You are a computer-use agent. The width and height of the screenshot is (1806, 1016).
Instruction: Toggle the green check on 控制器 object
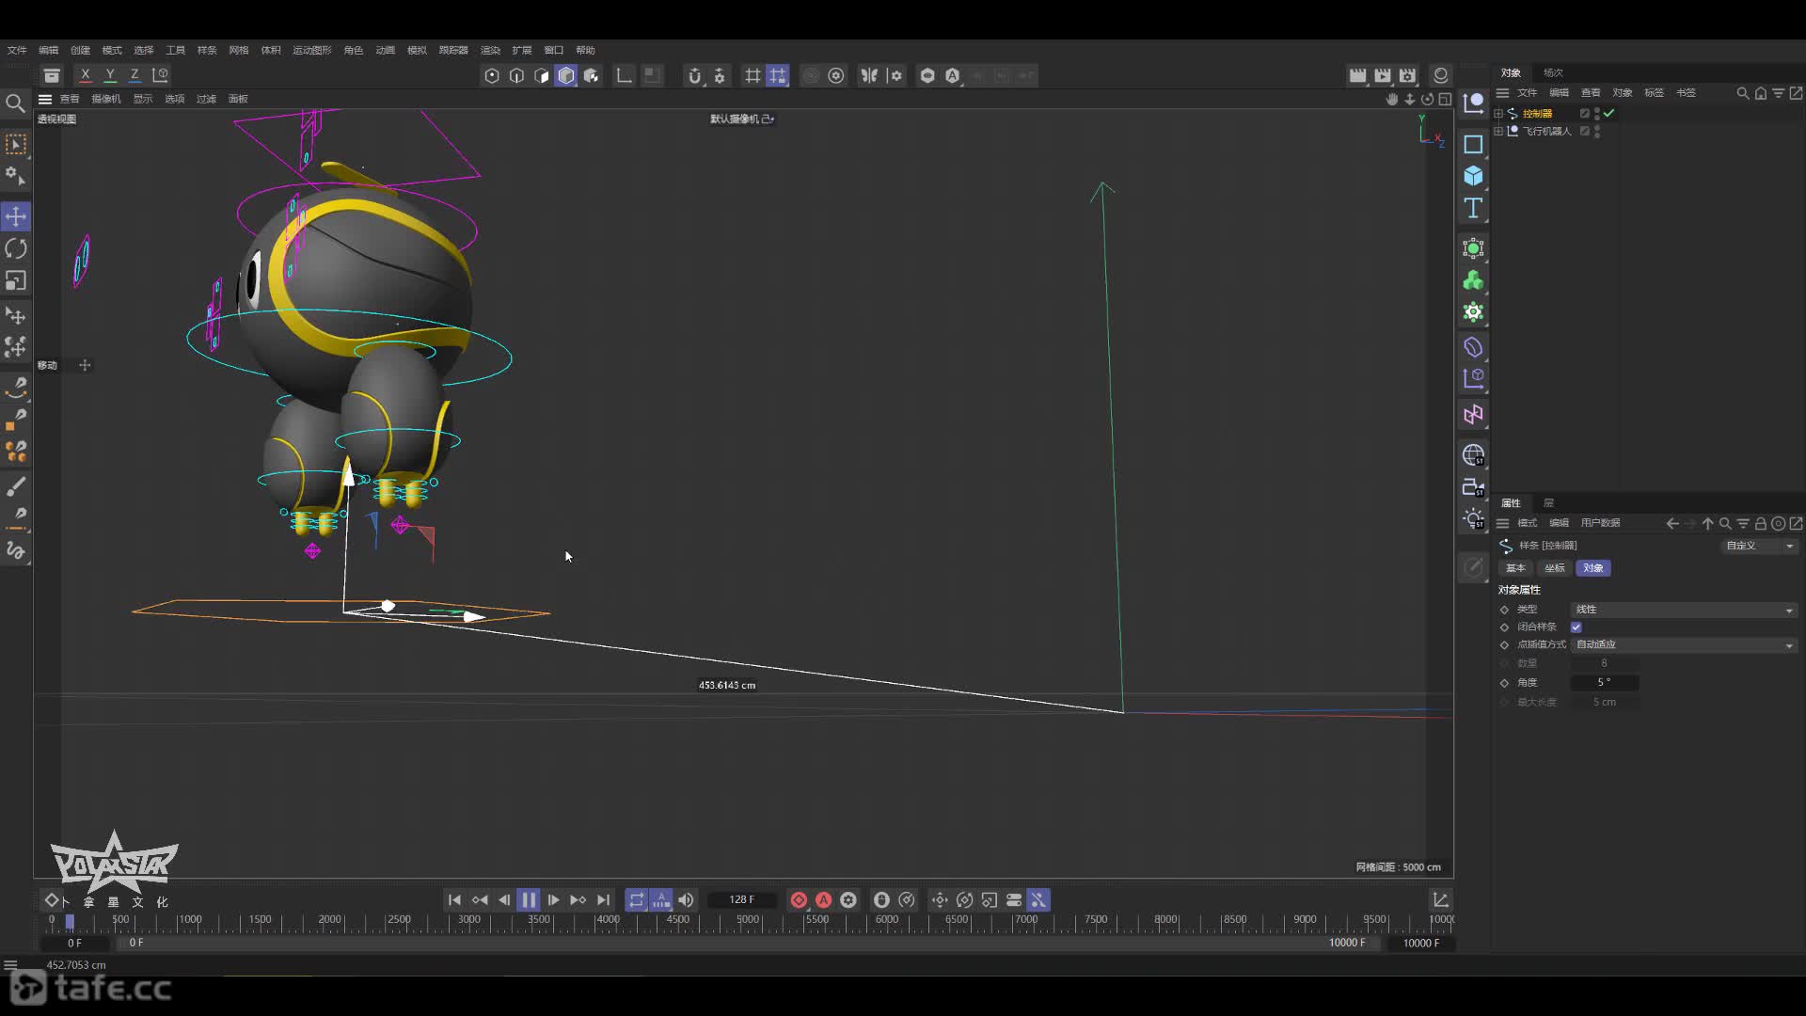tap(1609, 113)
